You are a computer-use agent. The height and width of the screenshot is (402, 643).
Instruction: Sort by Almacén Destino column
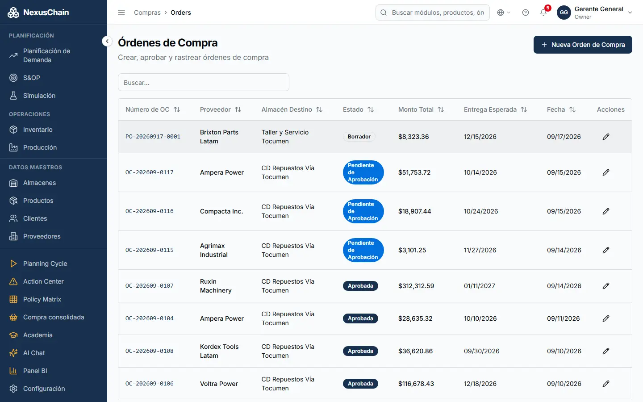[x=292, y=109]
